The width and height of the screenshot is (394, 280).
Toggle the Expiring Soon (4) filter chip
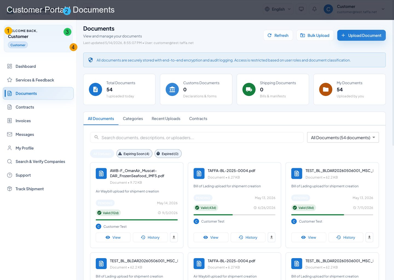pyautogui.click(x=134, y=154)
